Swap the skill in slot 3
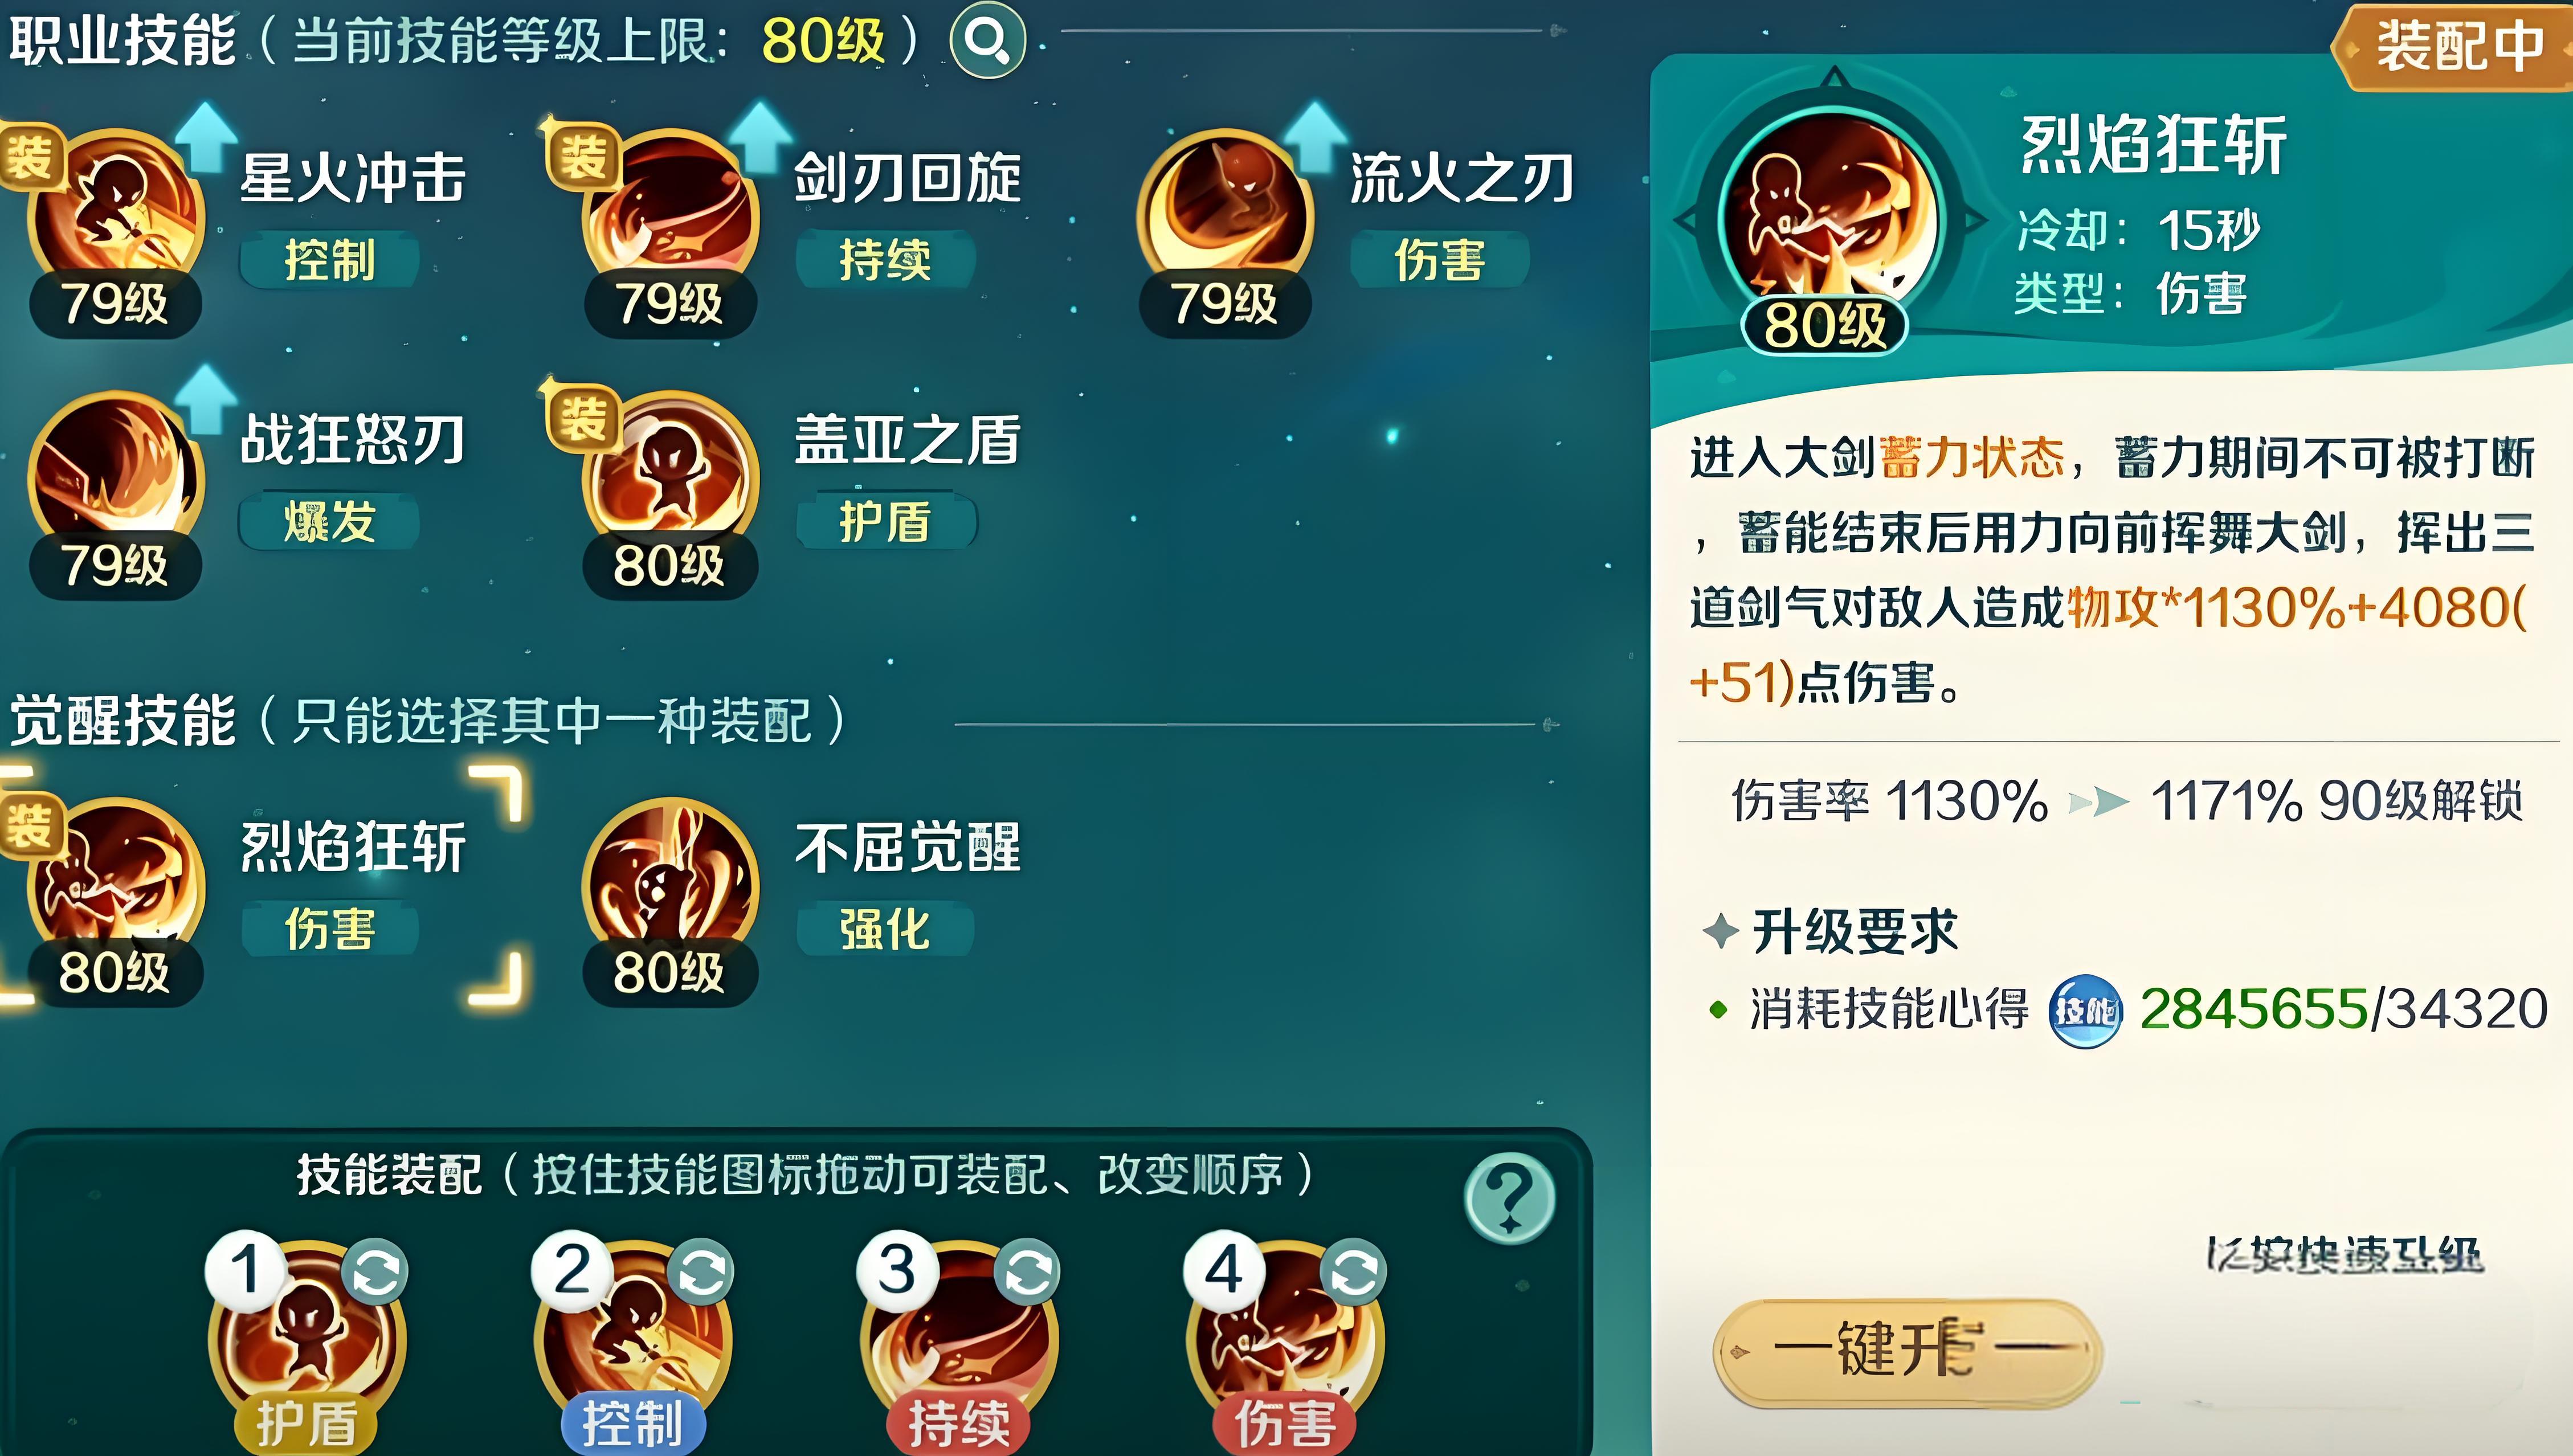 (1027, 1273)
